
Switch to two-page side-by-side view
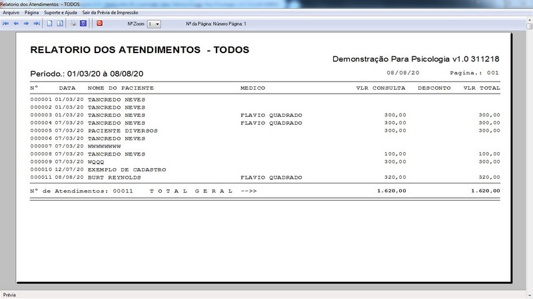[x=60, y=23]
